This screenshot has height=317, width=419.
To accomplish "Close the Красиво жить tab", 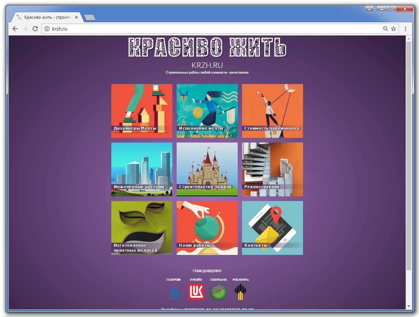I will pyautogui.click(x=76, y=17).
